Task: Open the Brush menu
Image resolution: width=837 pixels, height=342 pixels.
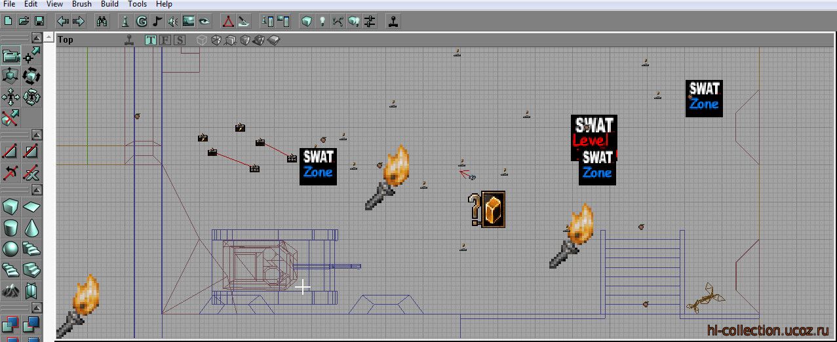Action: click(x=82, y=4)
